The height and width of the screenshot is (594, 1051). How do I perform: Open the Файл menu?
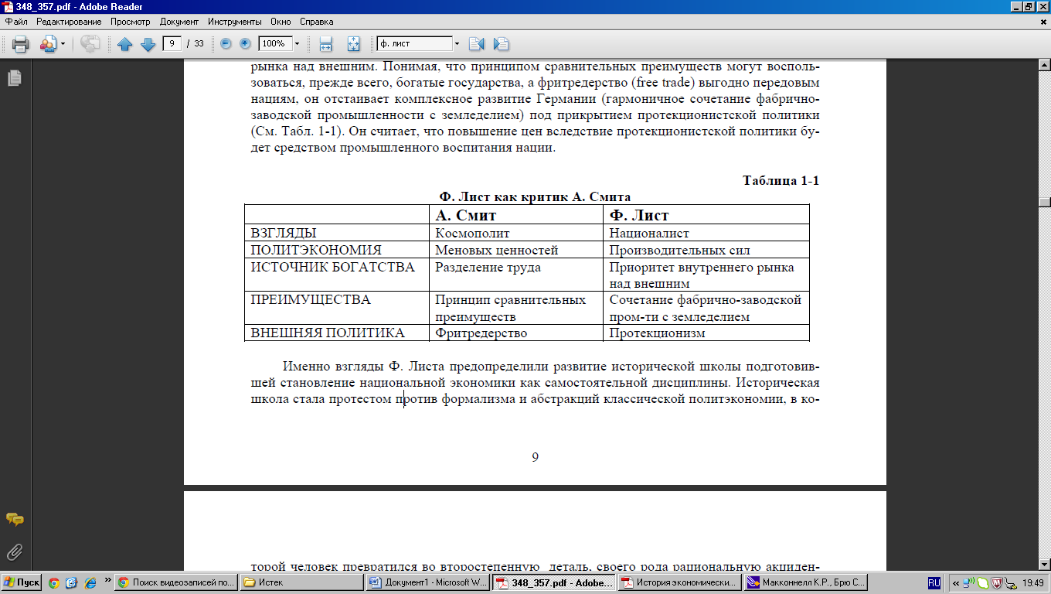16,22
